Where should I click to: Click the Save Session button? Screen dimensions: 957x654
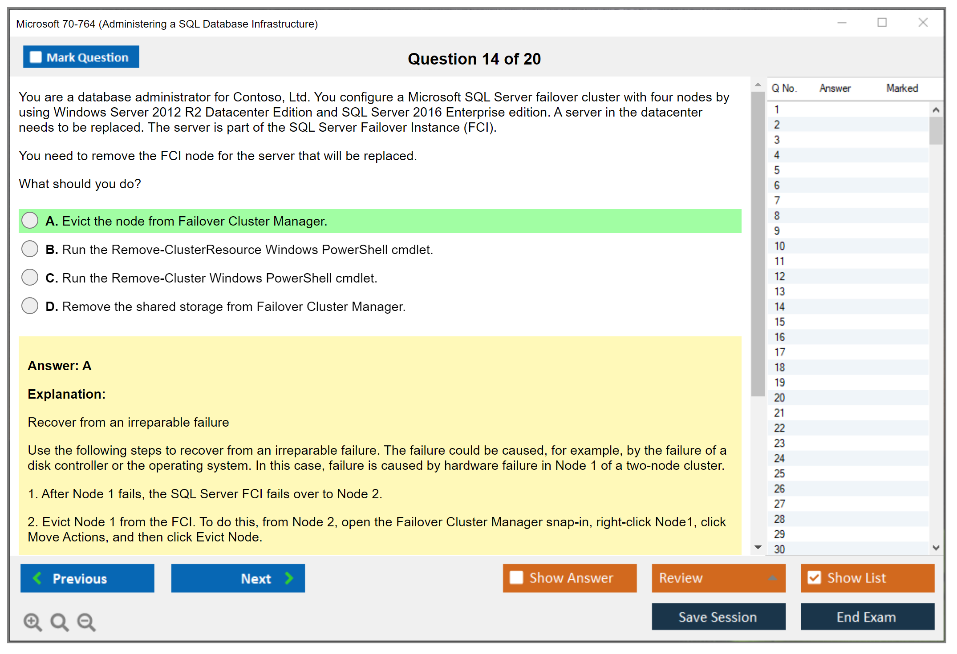[718, 617]
